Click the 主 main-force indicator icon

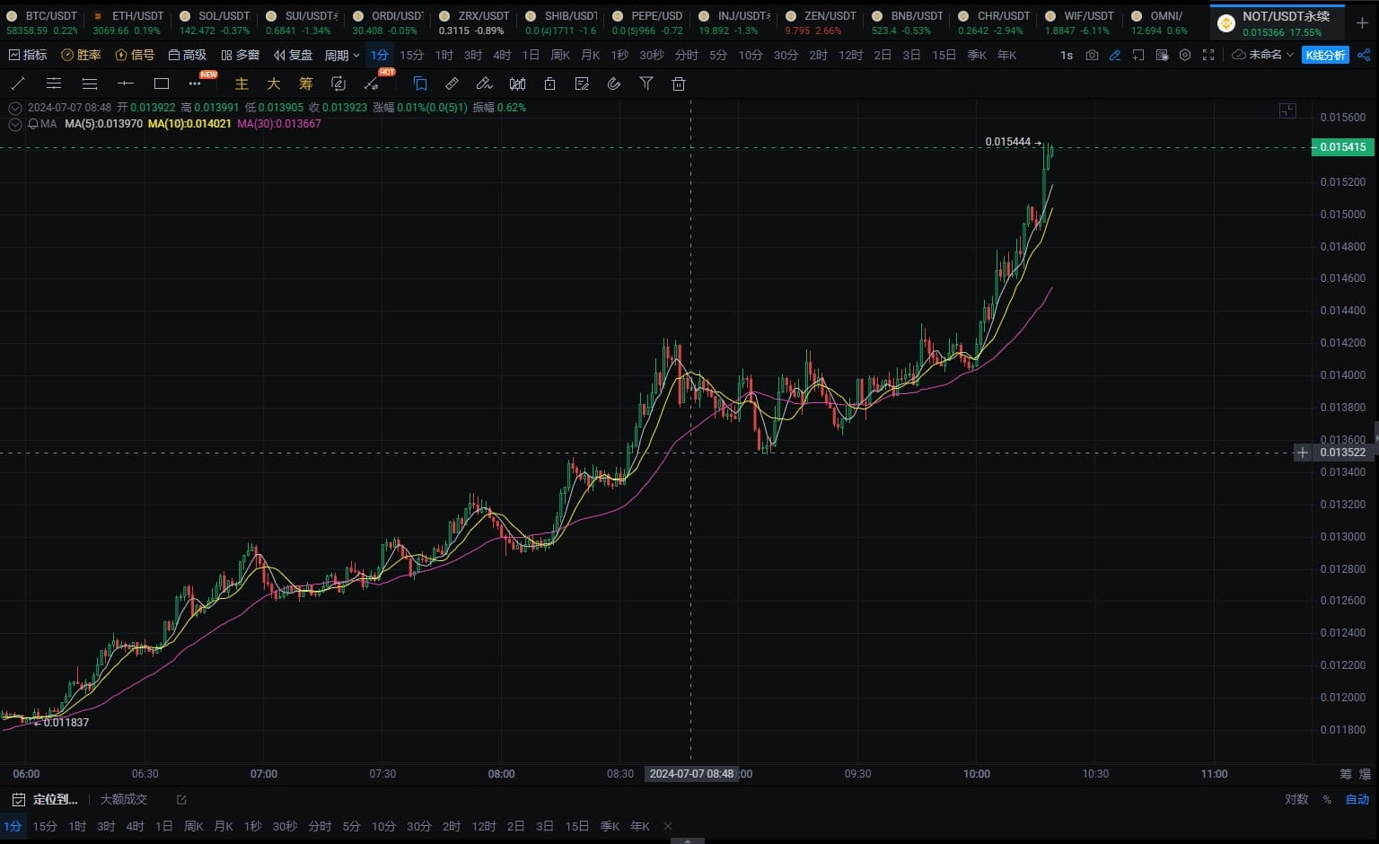(x=242, y=84)
